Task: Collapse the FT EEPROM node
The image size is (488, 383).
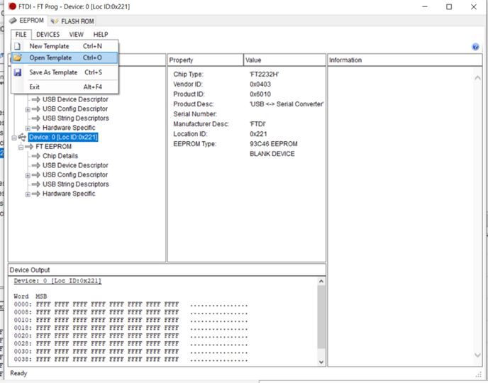Action: point(21,147)
